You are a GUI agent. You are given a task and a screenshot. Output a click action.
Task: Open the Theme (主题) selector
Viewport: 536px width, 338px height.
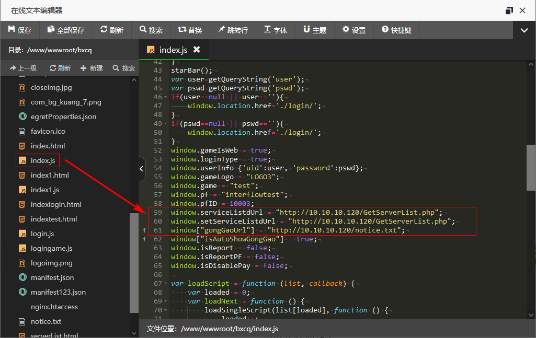tap(315, 30)
